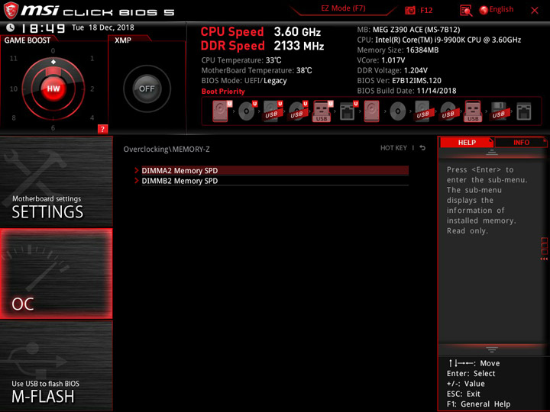Open the SETTINGS motherboard settings panel
The width and height of the screenshot is (550, 412).
(x=56, y=182)
